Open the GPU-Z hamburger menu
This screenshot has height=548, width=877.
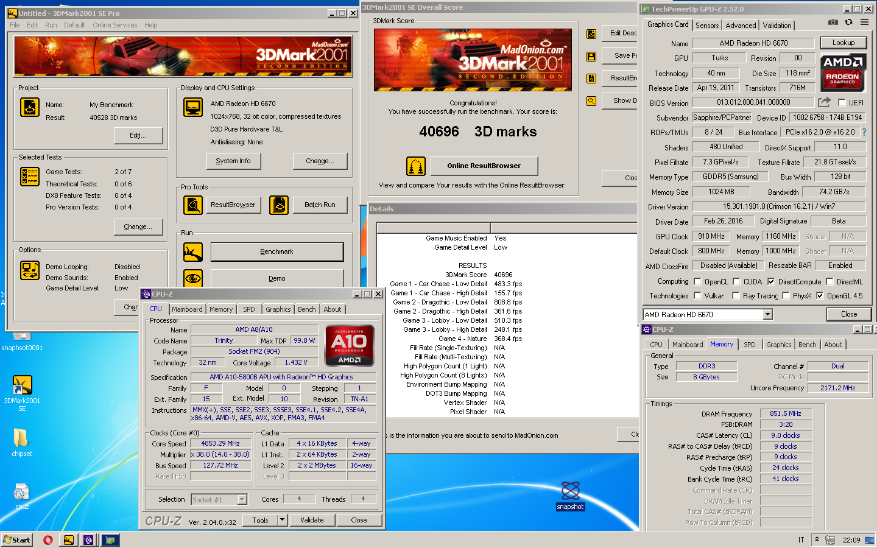pyautogui.click(x=864, y=23)
